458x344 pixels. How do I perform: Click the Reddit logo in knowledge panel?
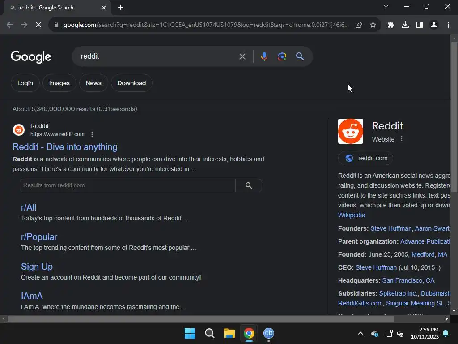pyautogui.click(x=351, y=131)
